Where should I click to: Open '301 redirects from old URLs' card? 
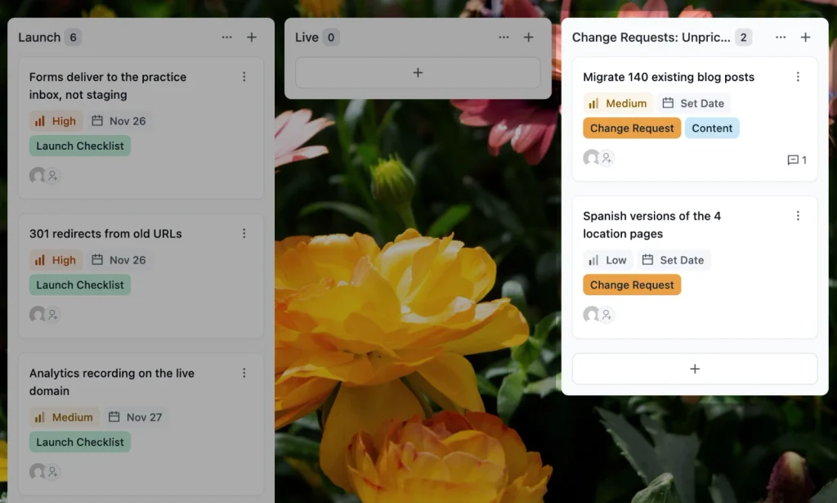(105, 234)
